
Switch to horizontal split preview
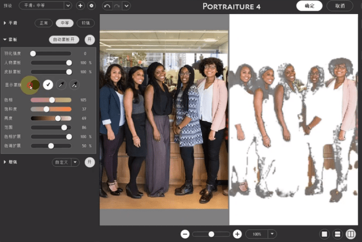coord(338,234)
